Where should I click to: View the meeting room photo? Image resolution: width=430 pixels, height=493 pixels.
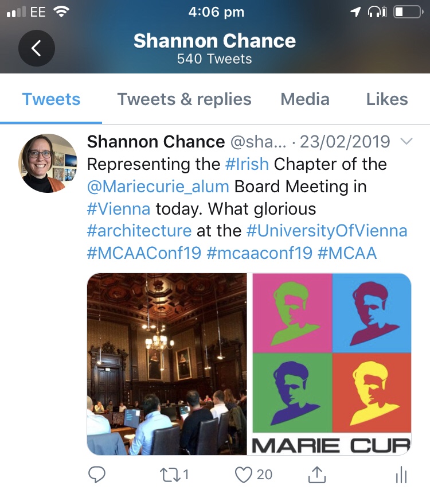(x=167, y=364)
